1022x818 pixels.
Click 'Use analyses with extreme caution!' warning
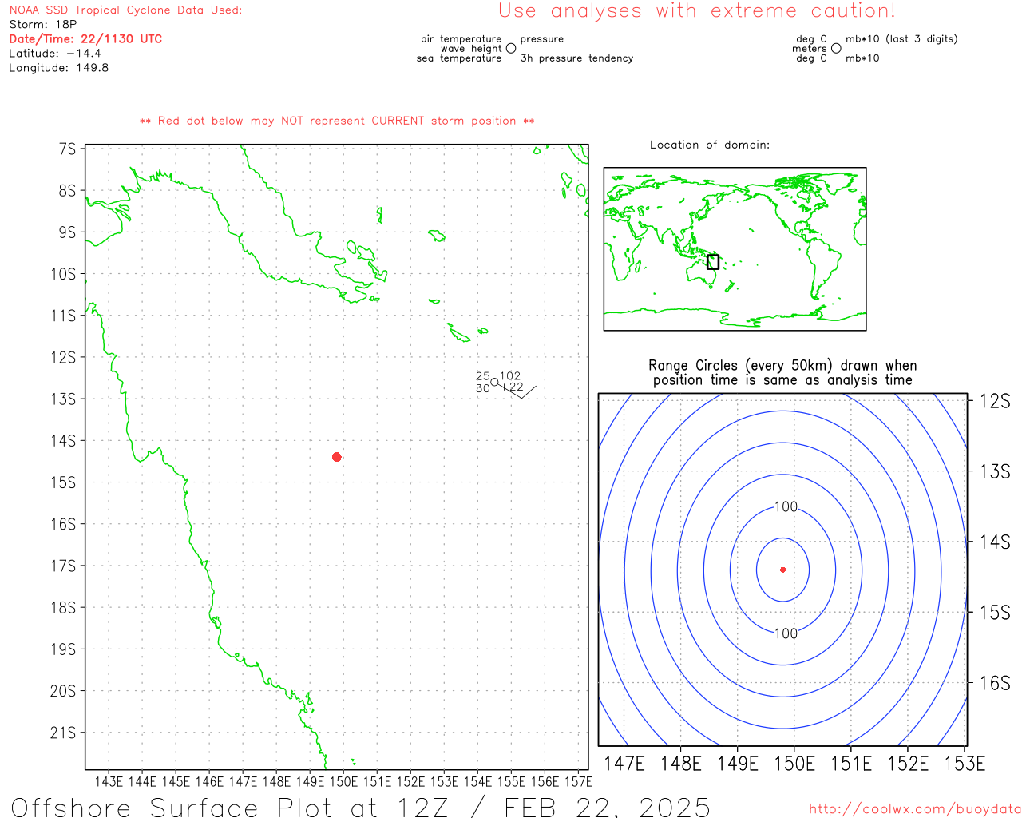tap(697, 11)
